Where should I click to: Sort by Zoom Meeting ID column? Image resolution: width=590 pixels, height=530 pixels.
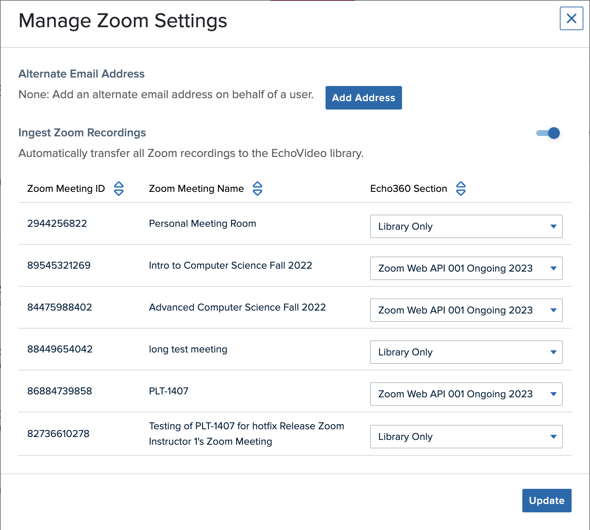point(119,189)
